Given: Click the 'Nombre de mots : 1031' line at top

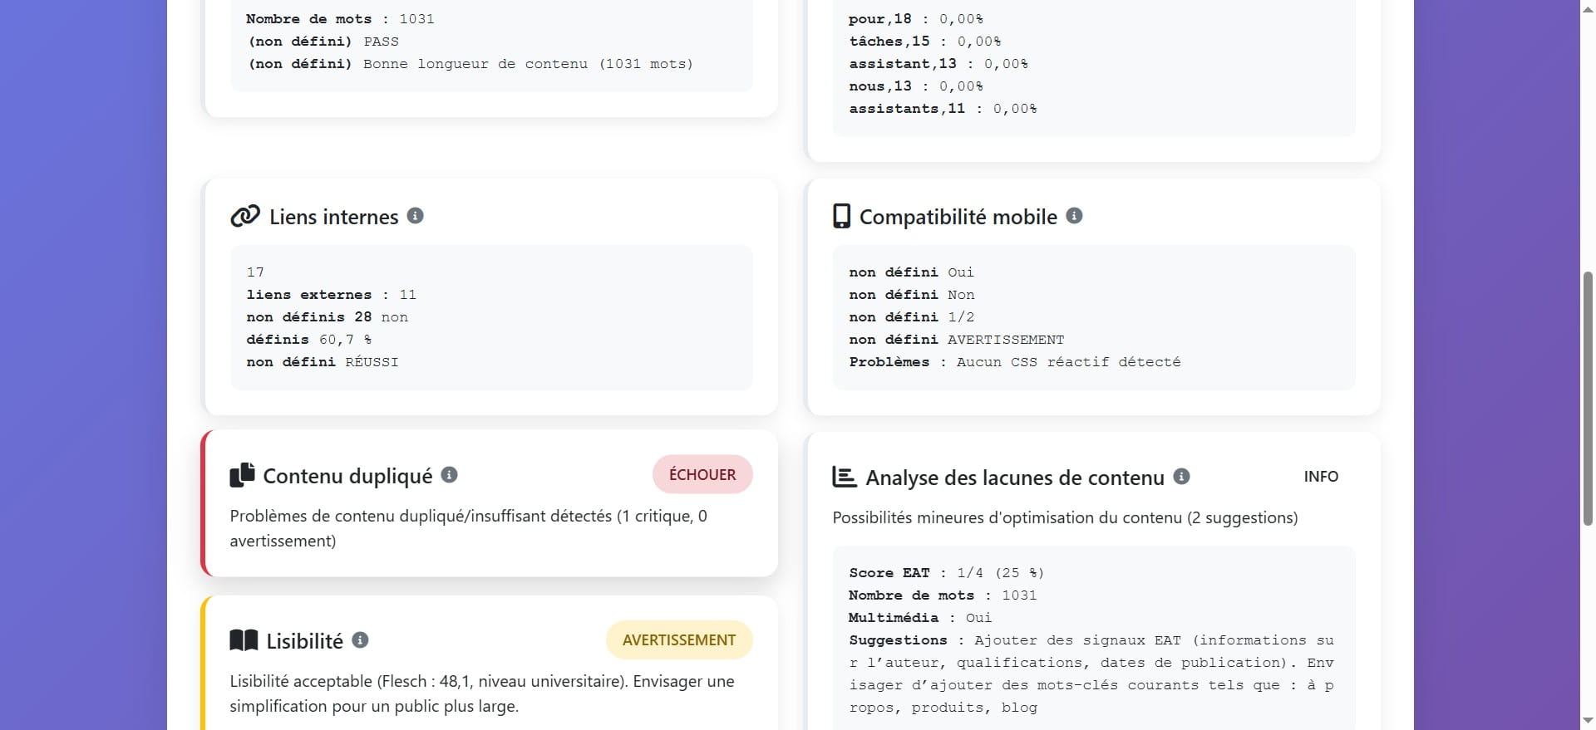Looking at the screenshot, I should point(340,18).
